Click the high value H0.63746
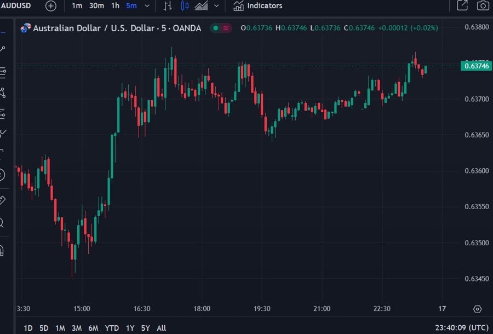493x334 pixels. 291,28
